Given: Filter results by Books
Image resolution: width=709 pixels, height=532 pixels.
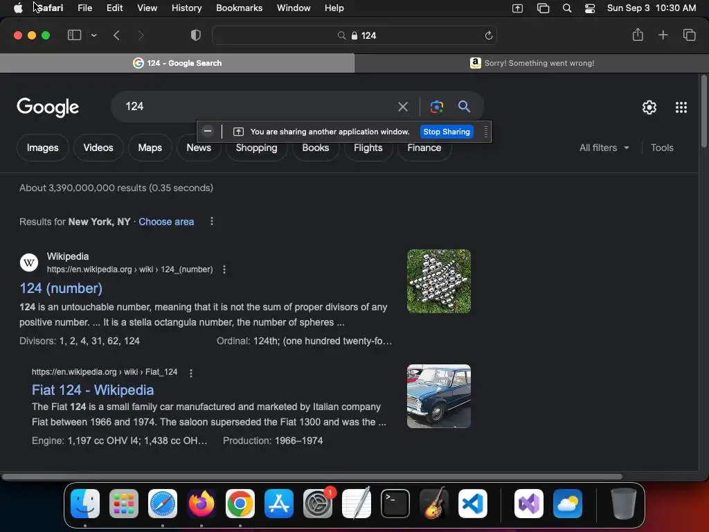Looking at the screenshot, I should [x=315, y=148].
